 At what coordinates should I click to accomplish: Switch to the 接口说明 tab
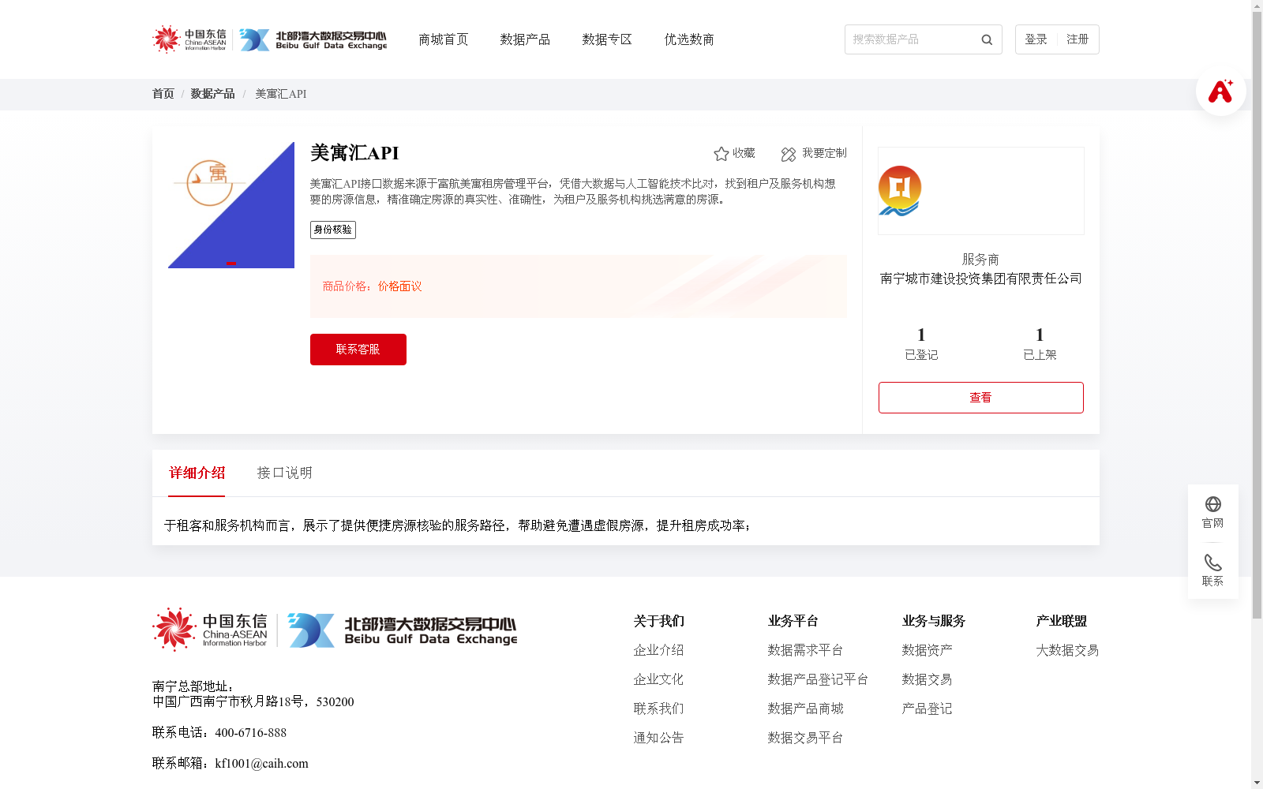coord(285,473)
